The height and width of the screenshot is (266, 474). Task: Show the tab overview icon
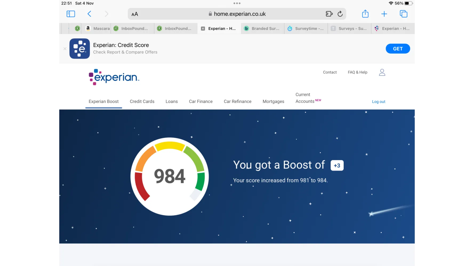pyautogui.click(x=404, y=14)
